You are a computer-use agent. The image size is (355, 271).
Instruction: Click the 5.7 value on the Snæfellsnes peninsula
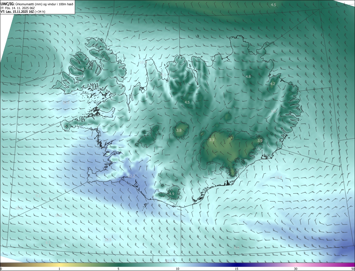click(x=67, y=126)
